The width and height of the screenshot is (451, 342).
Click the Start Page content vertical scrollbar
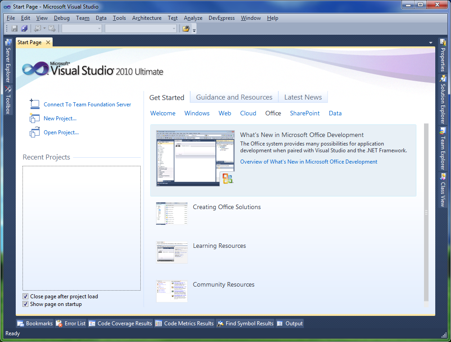[426, 212]
